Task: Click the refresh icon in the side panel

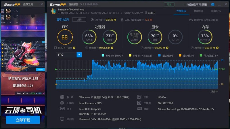Action: (x=17, y=16)
